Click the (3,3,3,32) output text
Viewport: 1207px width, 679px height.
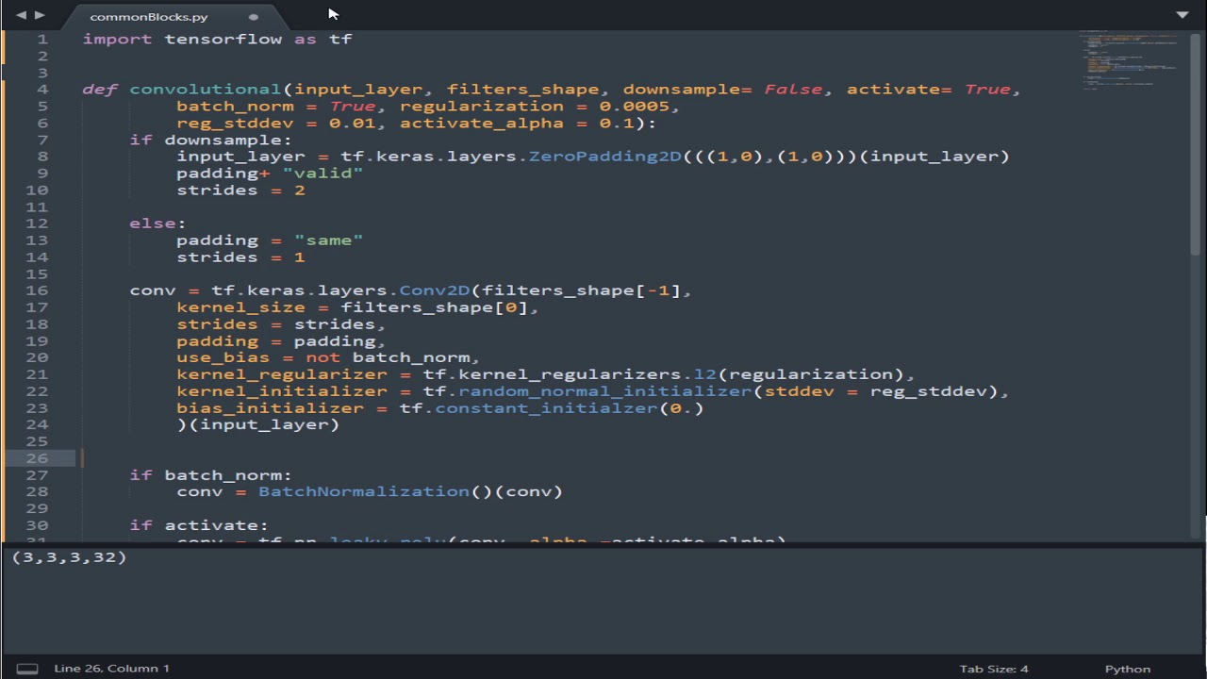[x=70, y=557]
